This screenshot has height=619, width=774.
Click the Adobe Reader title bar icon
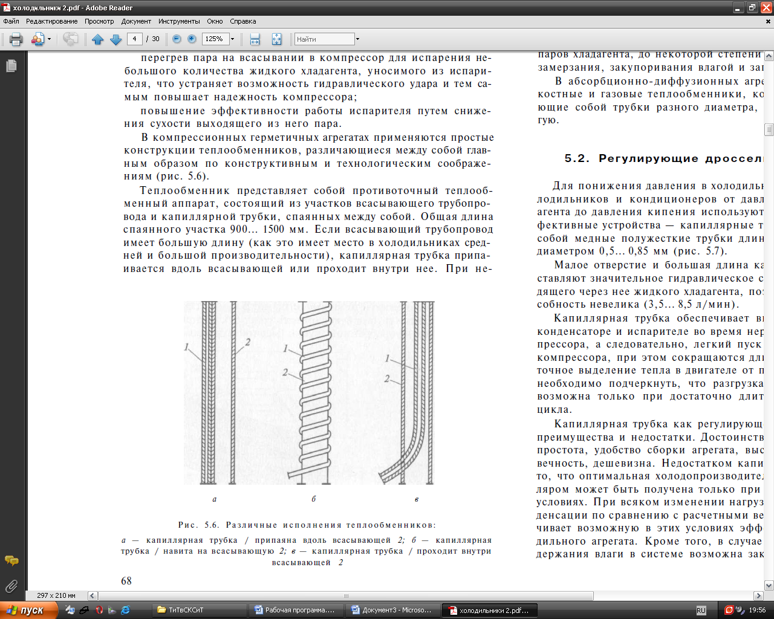(x=6, y=8)
